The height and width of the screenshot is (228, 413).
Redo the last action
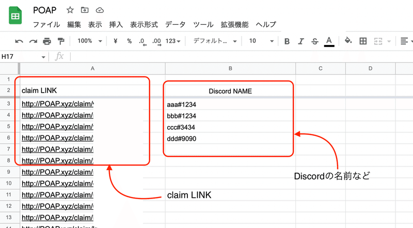(33, 41)
